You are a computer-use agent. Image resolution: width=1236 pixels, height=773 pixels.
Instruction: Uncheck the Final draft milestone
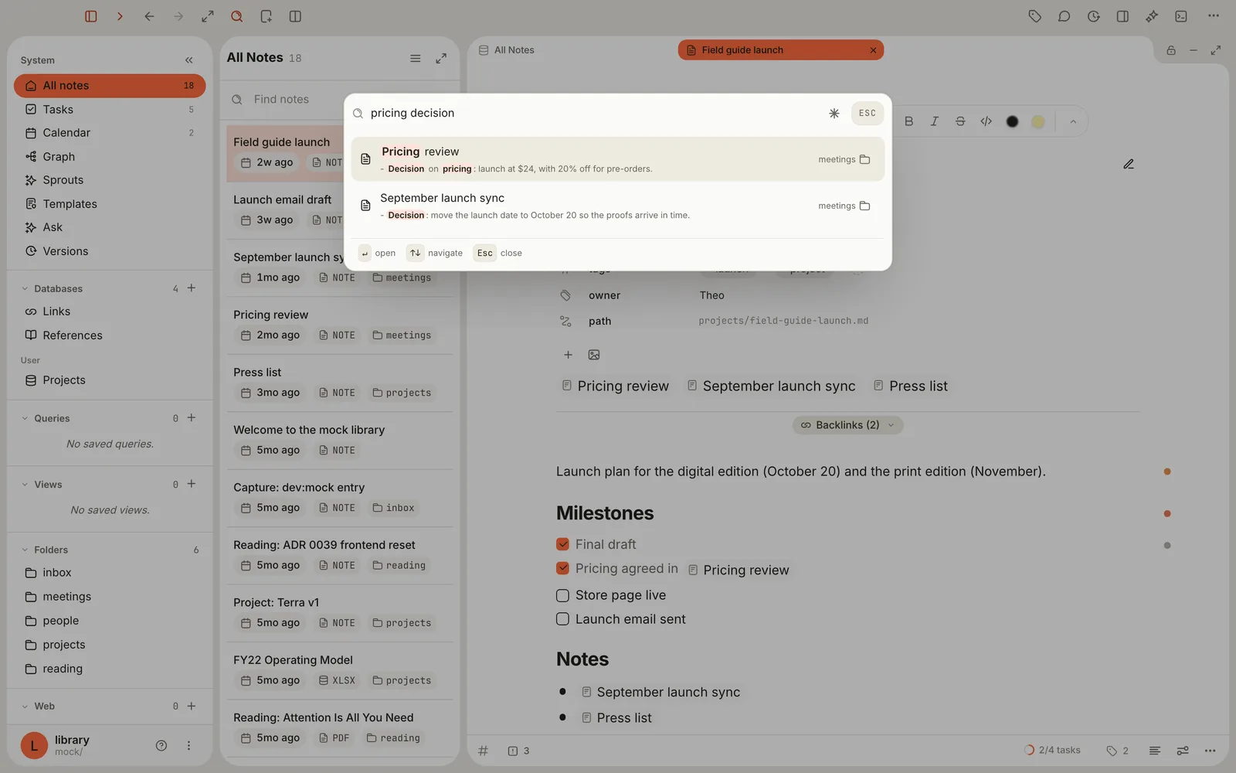pyautogui.click(x=562, y=544)
